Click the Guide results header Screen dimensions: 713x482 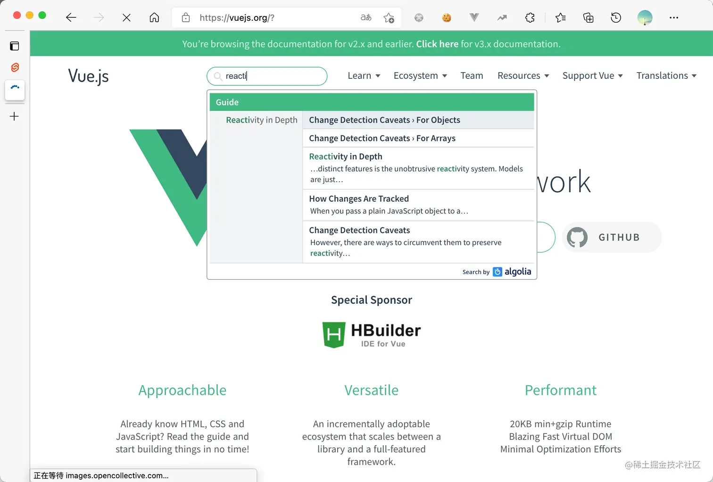[x=372, y=102]
